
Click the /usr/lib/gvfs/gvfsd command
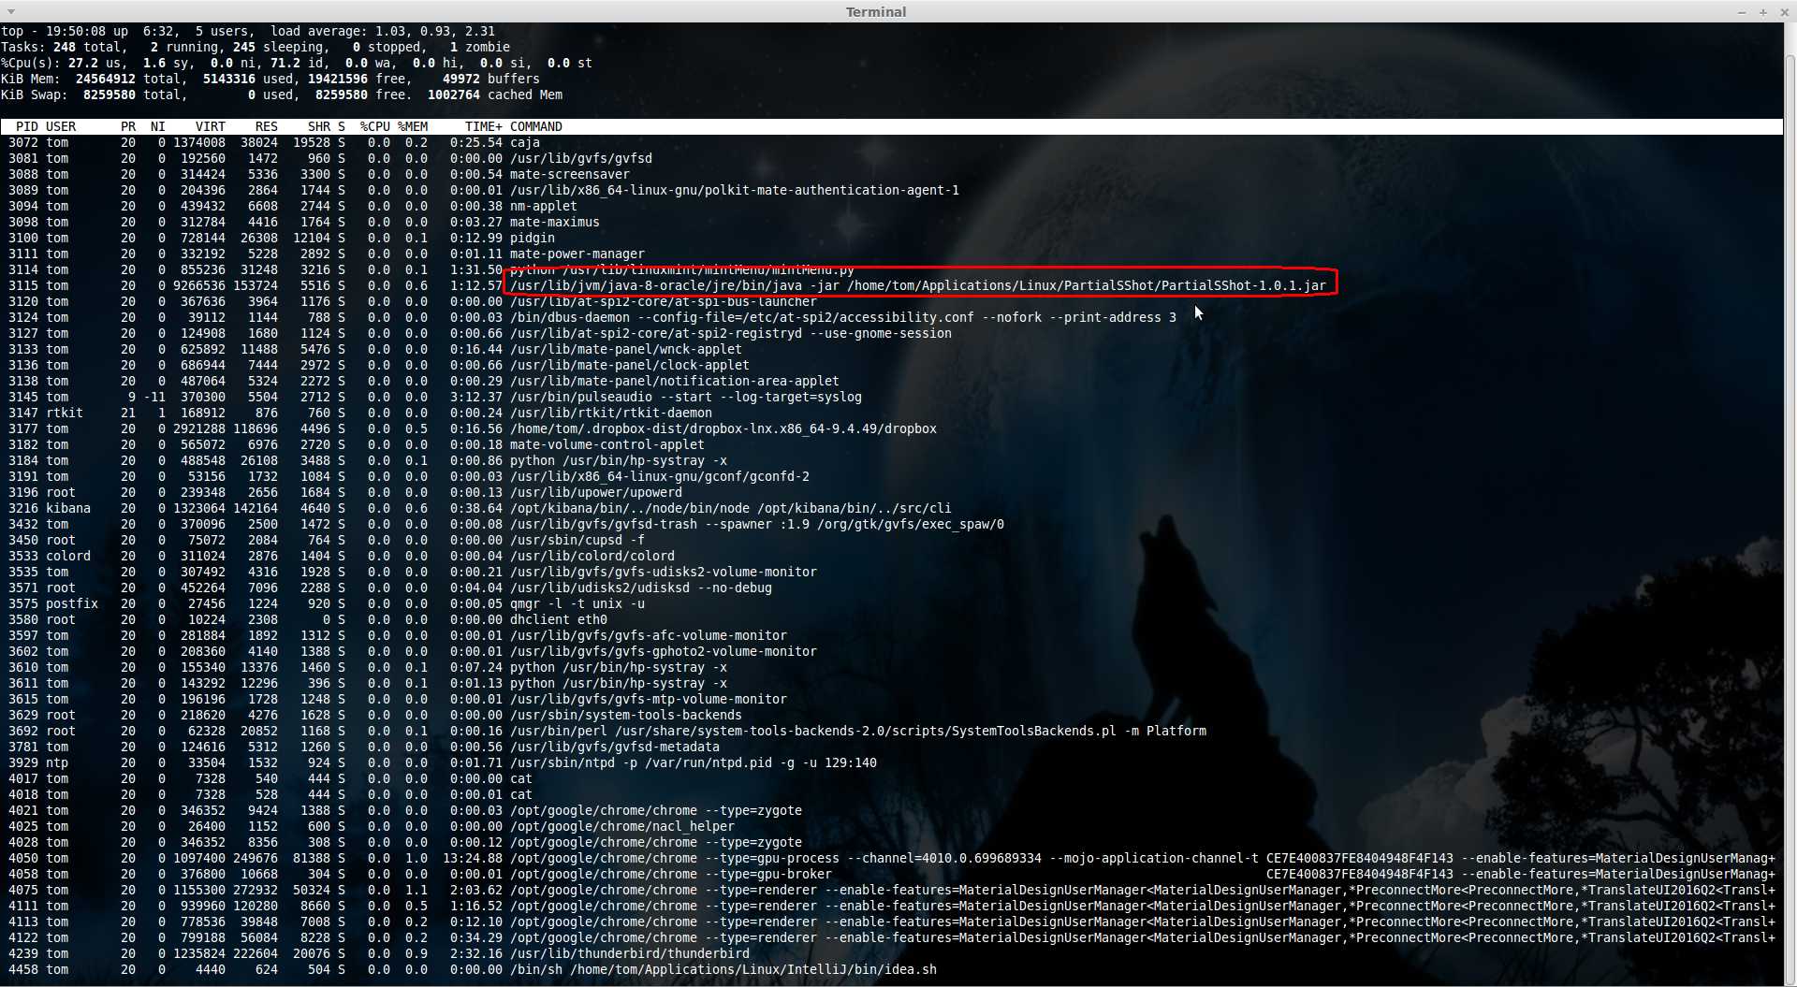[580, 158]
